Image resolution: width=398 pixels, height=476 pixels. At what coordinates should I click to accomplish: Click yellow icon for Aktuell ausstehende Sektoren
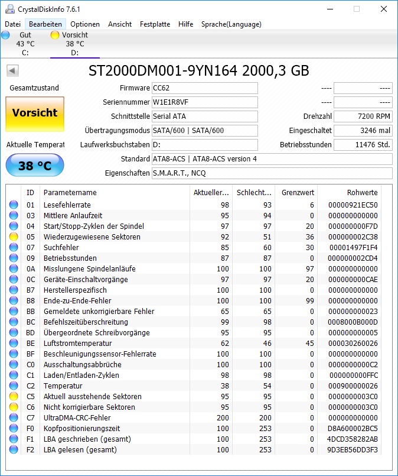[14, 396]
